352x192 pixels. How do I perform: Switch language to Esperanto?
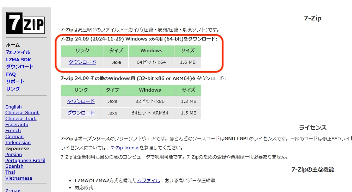[x=17, y=125]
